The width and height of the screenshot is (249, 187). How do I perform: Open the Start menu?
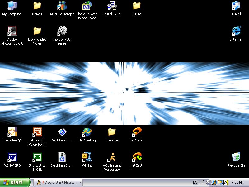point(15,182)
